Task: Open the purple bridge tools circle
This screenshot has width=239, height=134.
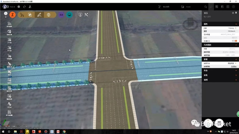Action: point(61,15)
